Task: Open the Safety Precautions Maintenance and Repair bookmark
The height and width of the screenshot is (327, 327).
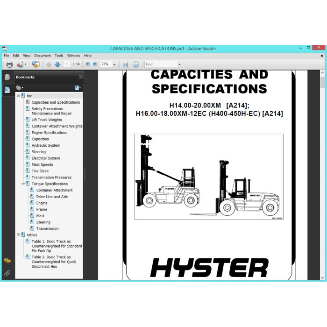Action: coord(51,111)
